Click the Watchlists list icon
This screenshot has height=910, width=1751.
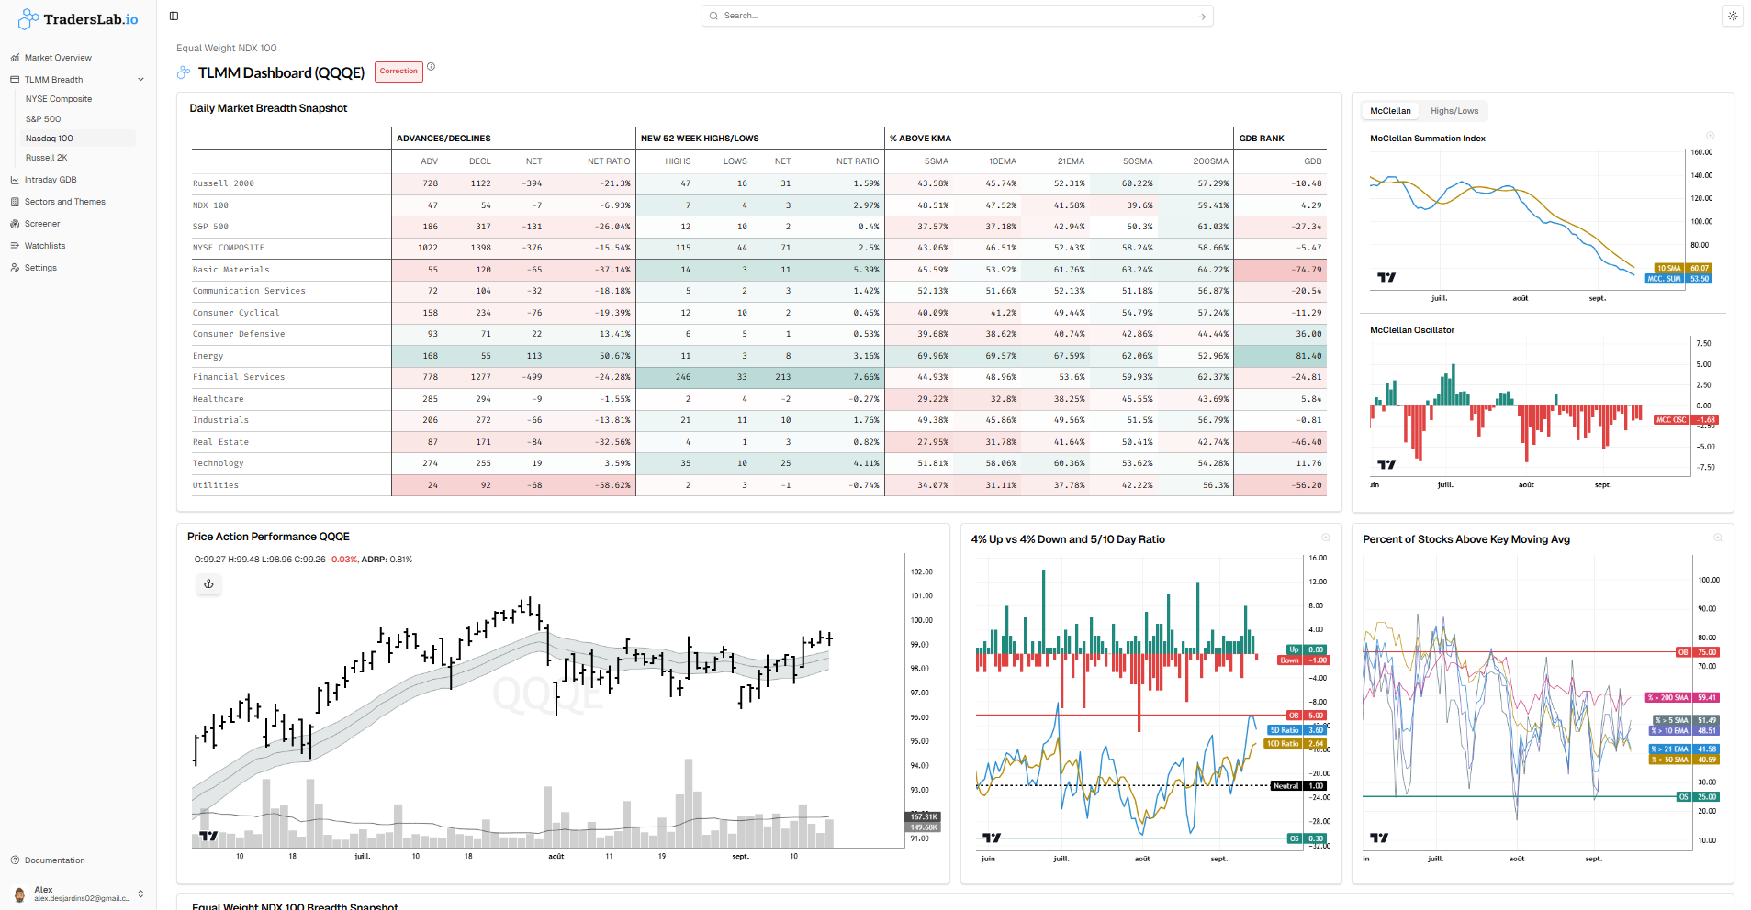point(15,246)
